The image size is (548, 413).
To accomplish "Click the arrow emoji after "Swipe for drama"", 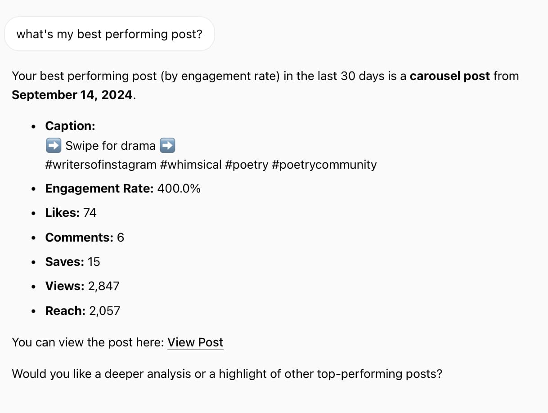I will tap(167, 145).
